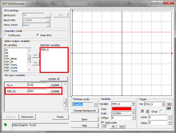The image size is (176, 133).
Task: Remove variable with << arrow button
Action: click(36, 63)
